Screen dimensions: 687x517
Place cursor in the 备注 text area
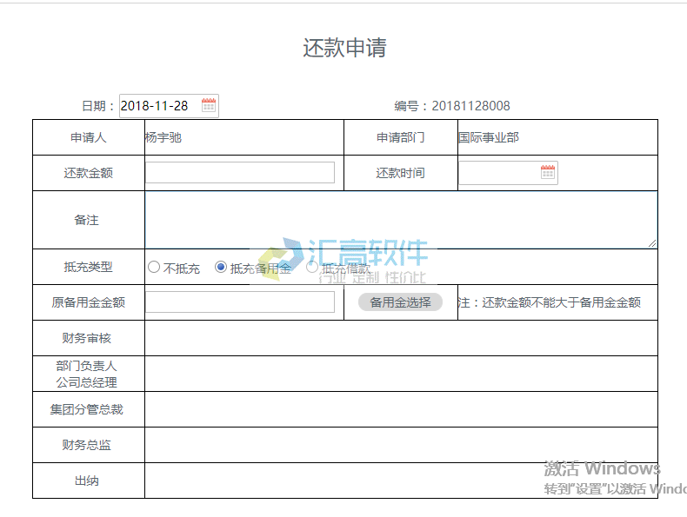400,220
